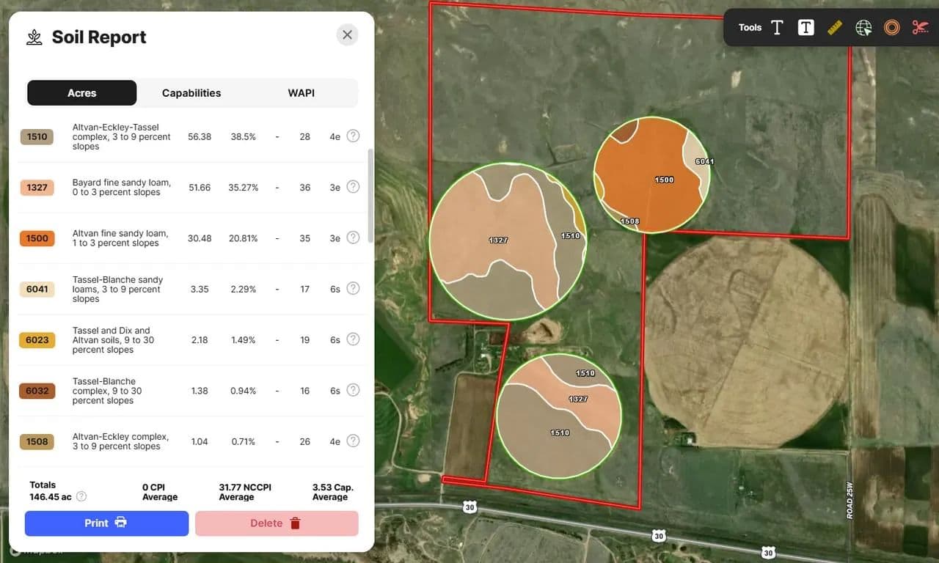Click the globe with cursor tool
Screen dimensions: 939x563
tap(863, 28)
